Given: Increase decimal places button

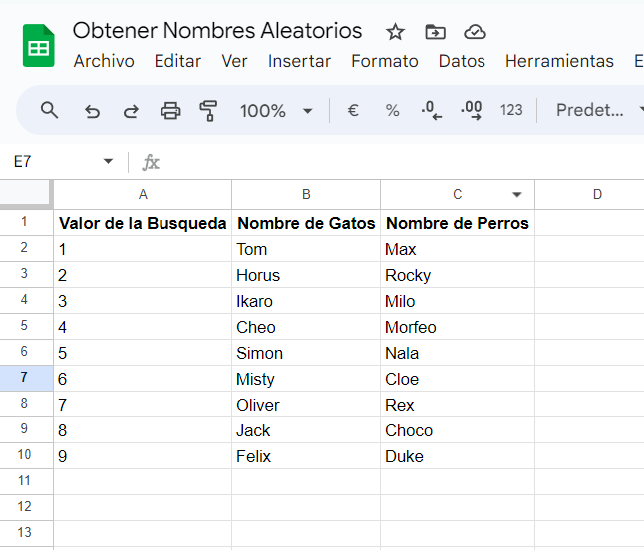Looking at the screenshot, I should point(472,110).
